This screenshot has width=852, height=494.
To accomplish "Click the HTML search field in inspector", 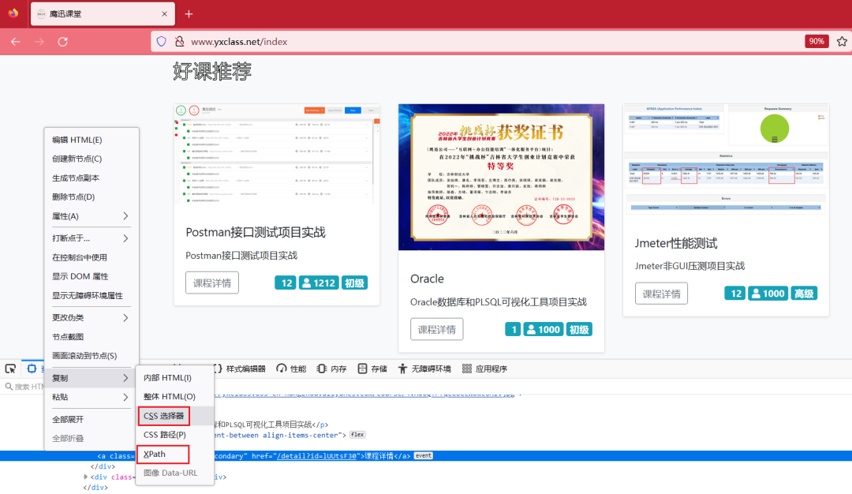I will click(24, 387).
